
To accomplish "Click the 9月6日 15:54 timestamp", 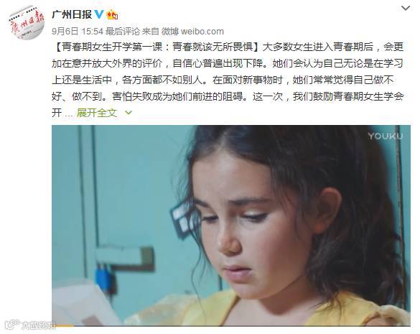I will [x=78, y=32].
